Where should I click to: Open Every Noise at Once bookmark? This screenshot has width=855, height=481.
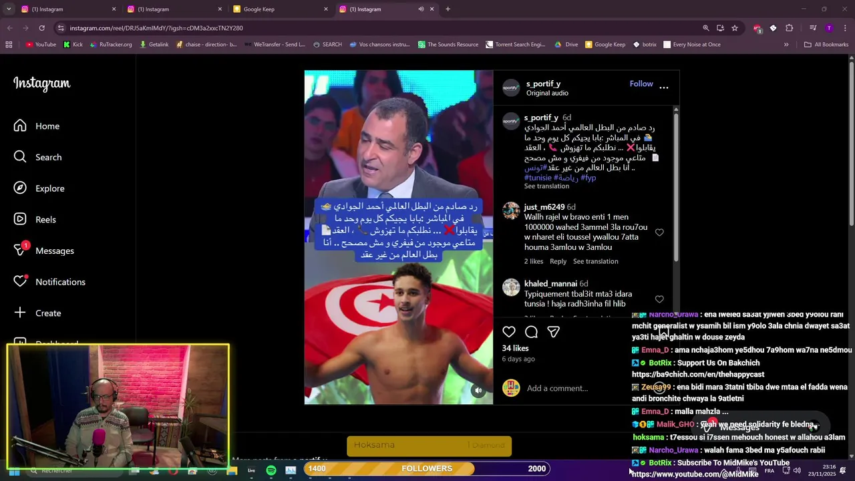click(x=691, y=45)
